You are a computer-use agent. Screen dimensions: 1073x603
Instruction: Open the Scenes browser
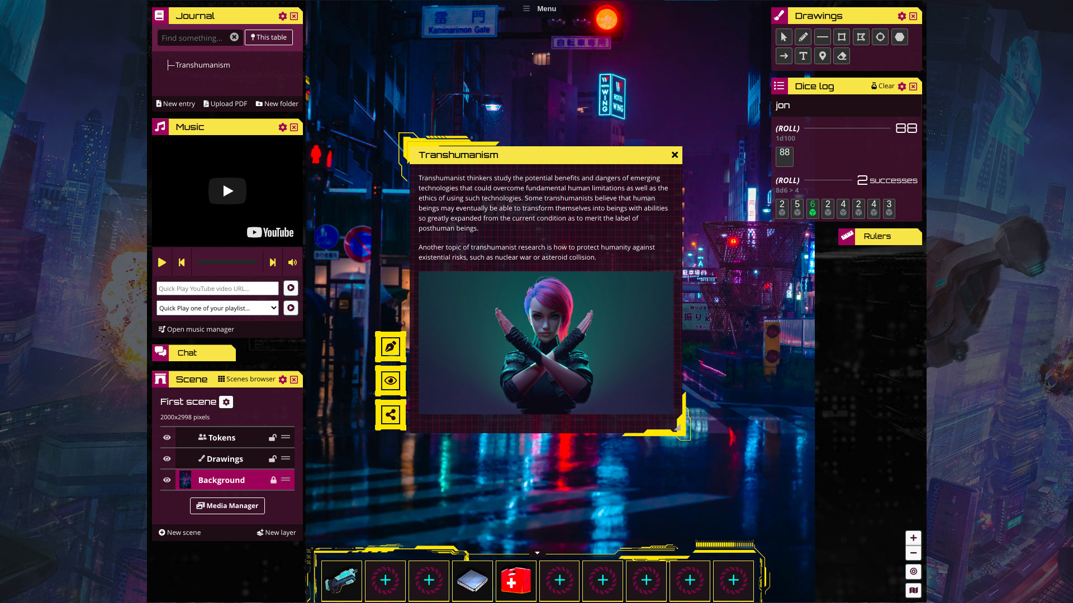coord(247,379)
